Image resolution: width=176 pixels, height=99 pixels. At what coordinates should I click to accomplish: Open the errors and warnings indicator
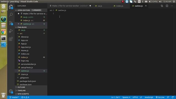[25, 97]
